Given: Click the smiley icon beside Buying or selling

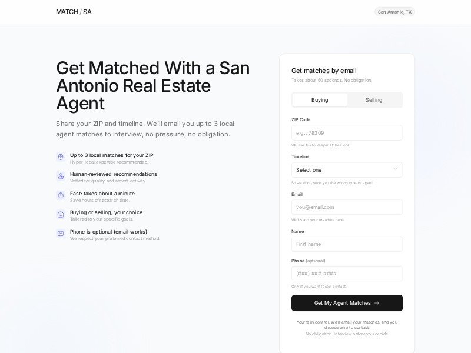Looking at the screenshot, I should coord(60,214).
